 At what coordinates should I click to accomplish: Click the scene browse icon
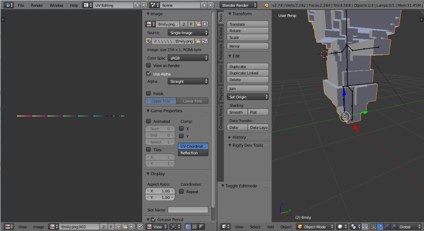(x=154, y=5)
